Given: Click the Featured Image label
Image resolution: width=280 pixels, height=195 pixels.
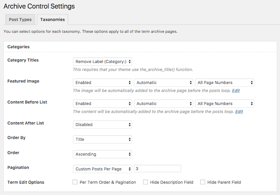Looking at the screenshot, I should click(23, 81).
